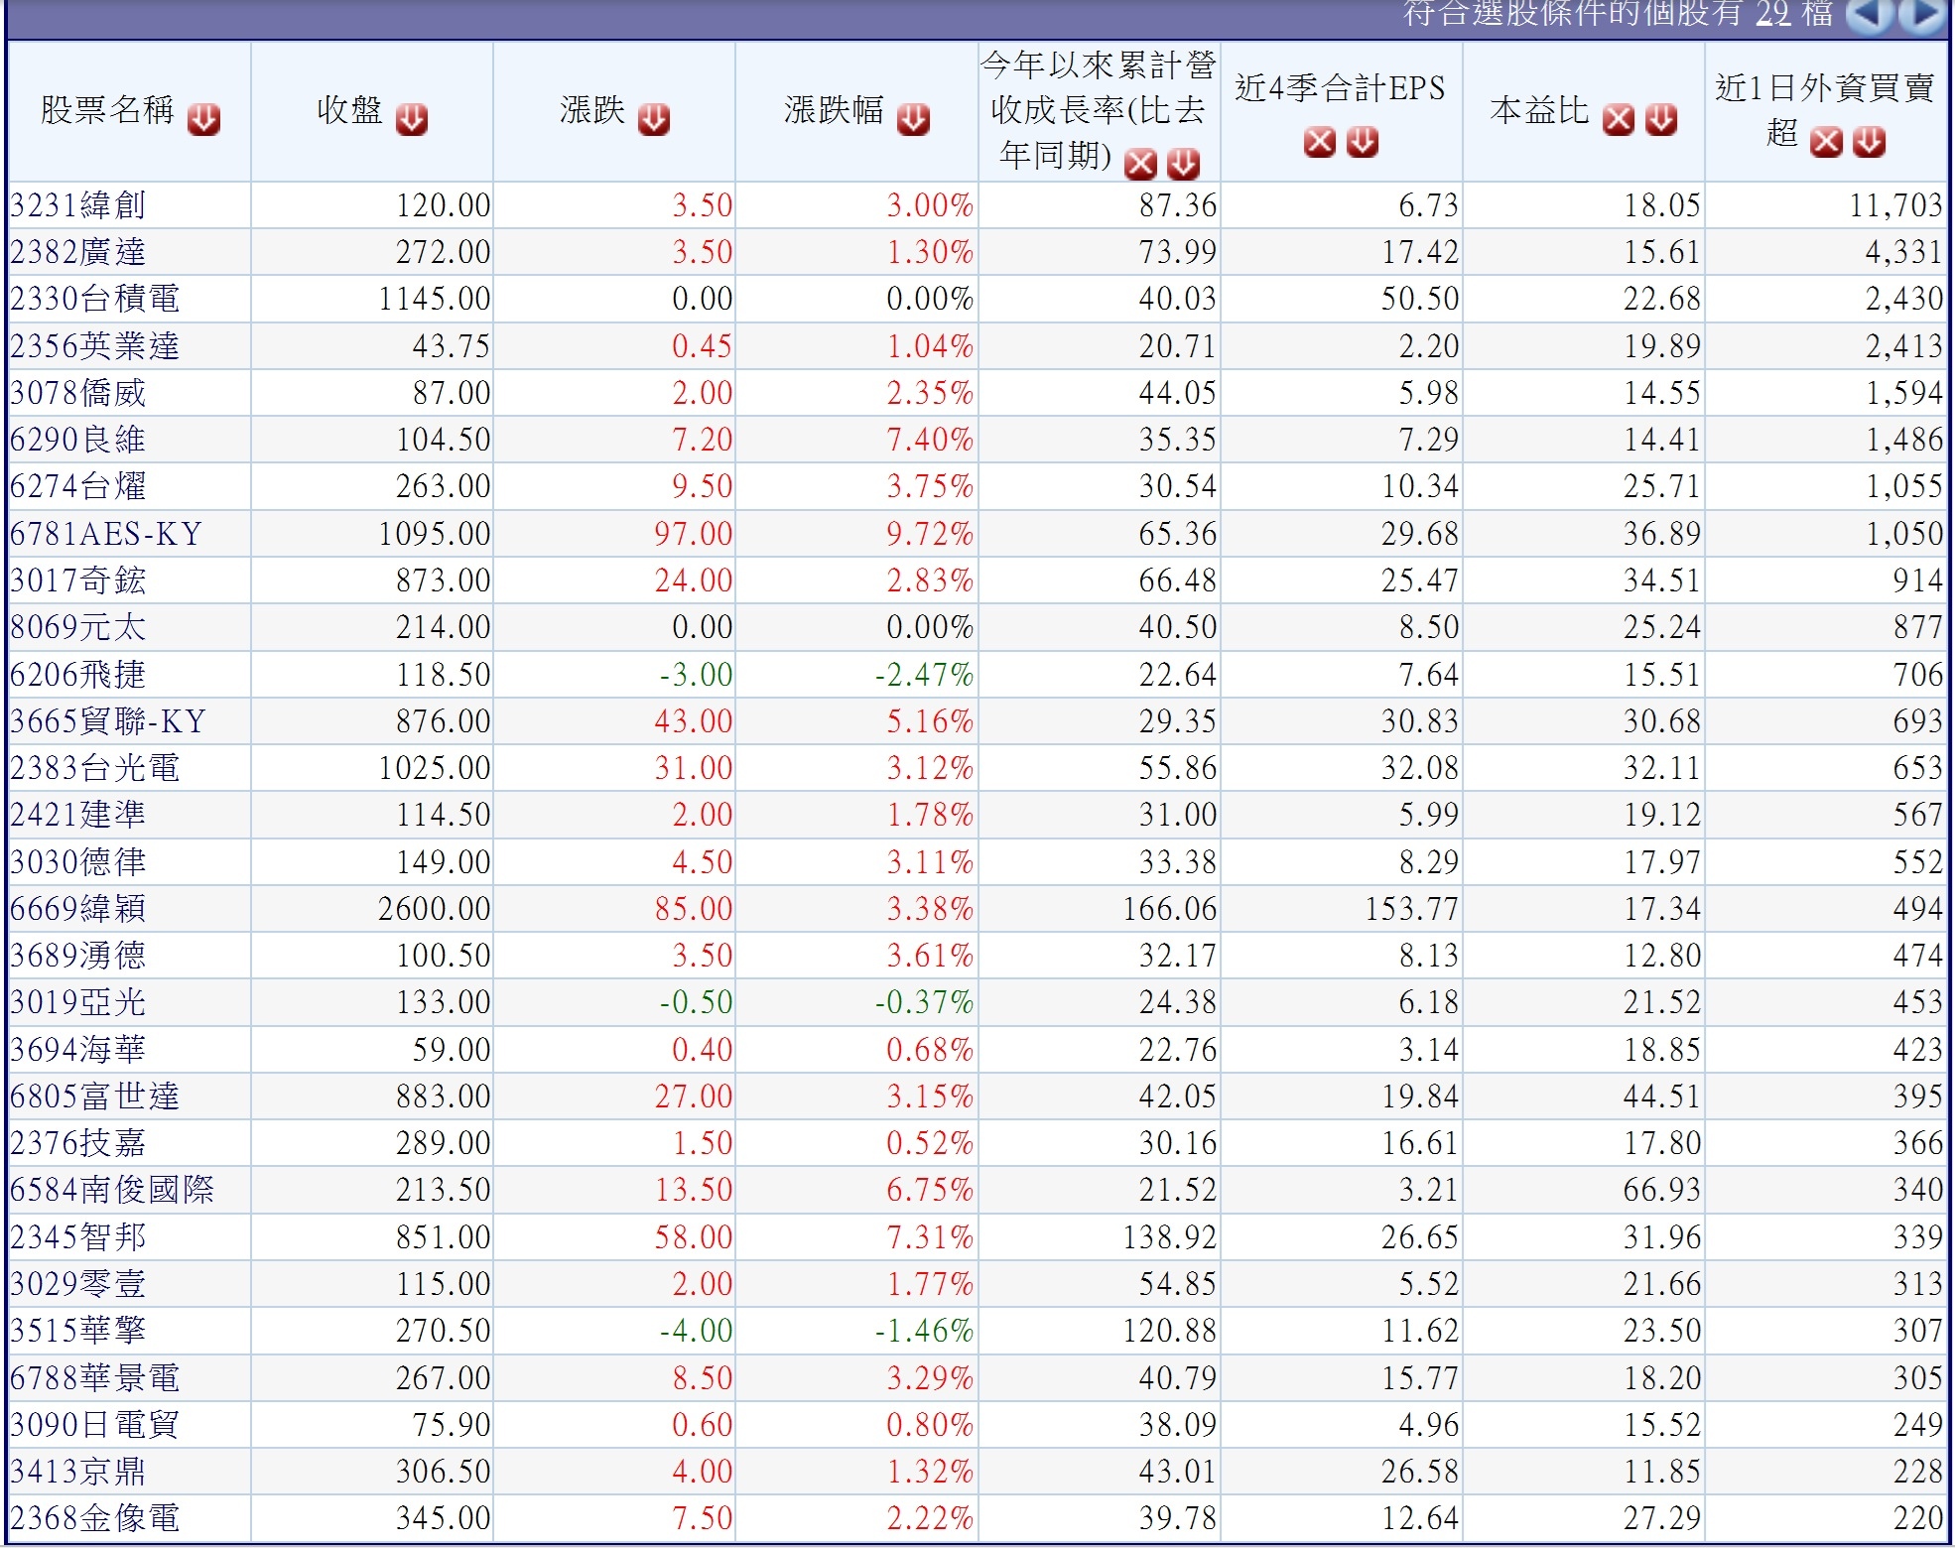Open stock 3078僑威
Image resolution: width=1955 pixels, height=1548 pixels.
pos(77,393)
